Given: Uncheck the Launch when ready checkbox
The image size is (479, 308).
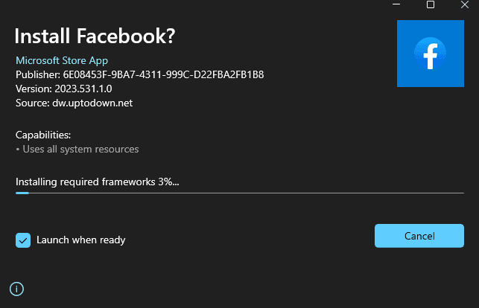Looking at the screenshot, I should [22, 240].
